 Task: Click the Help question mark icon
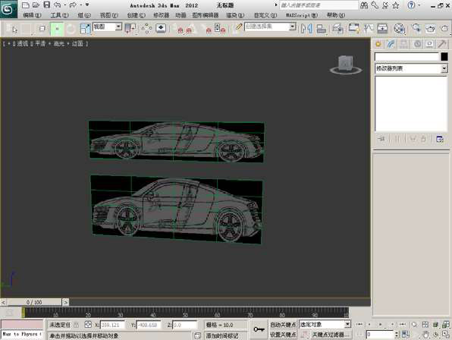411,5
